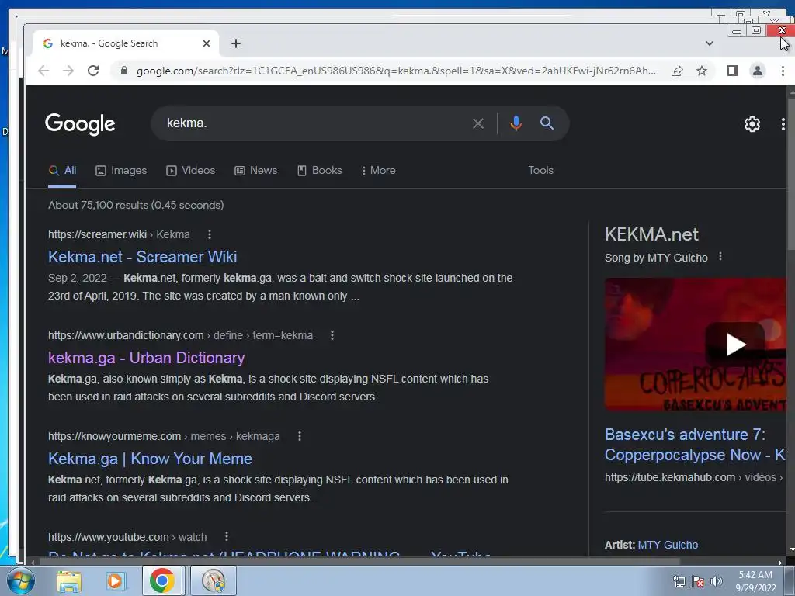795x596 pixels.
Task: Open the Action Center flag tray icon
Action: click(698, 581)
